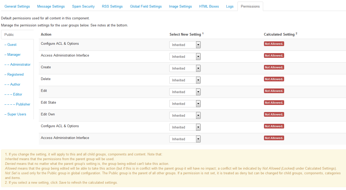View the Logs tab

[230, 6]
